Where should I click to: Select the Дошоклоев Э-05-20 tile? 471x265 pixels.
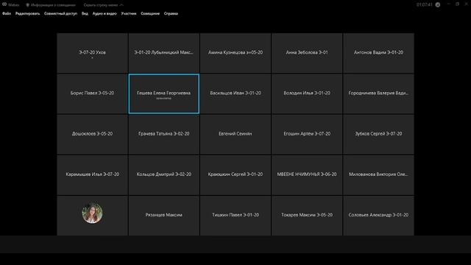coord(92,134)
